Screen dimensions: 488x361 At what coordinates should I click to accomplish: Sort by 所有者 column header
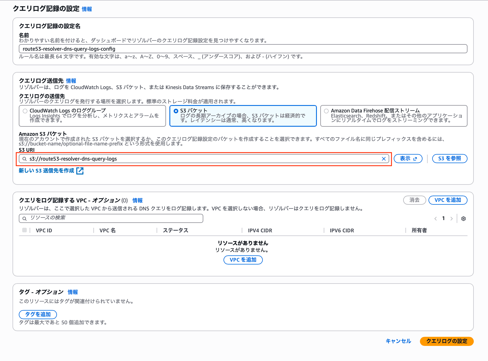[419, 231]
